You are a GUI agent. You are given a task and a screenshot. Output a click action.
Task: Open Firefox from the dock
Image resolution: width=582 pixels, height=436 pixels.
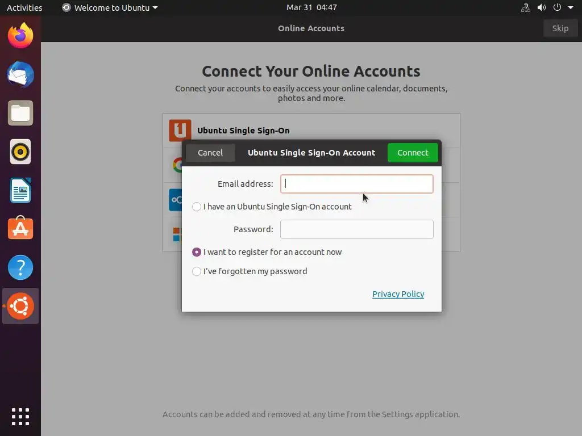pos(20,36)
